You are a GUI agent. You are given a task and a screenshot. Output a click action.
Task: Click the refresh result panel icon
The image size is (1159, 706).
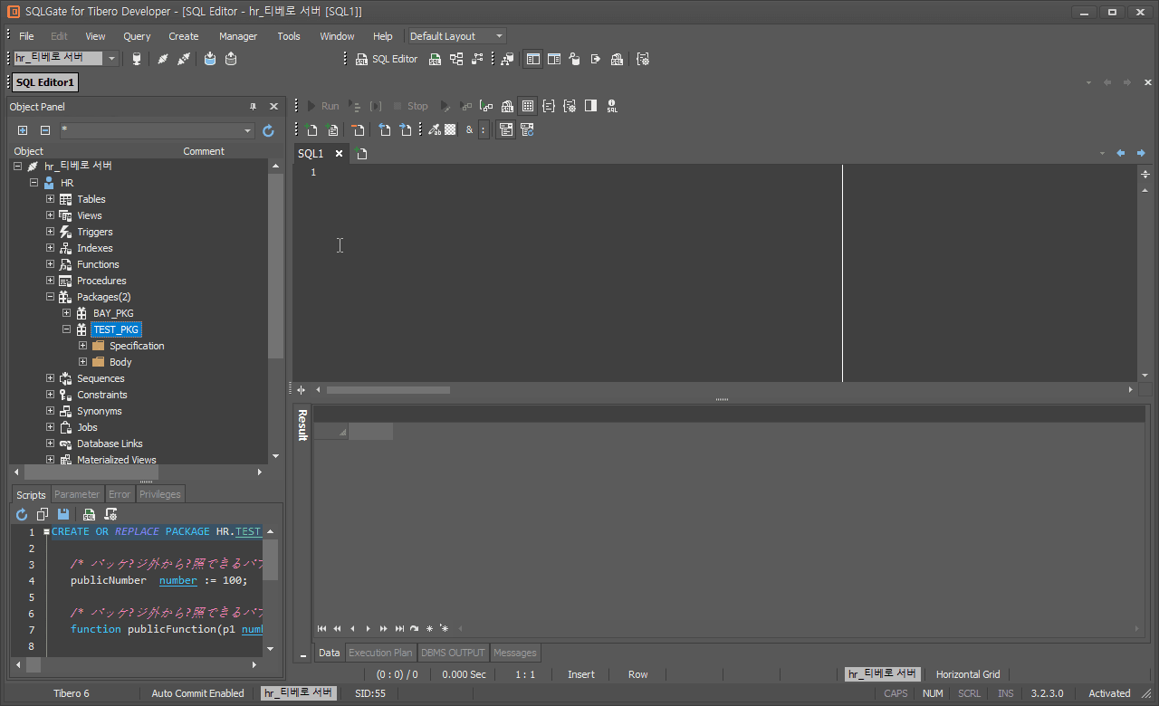tap(526, 129)
